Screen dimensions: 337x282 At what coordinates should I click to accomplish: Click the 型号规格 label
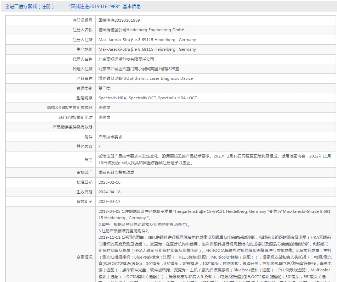pos(84,98)
